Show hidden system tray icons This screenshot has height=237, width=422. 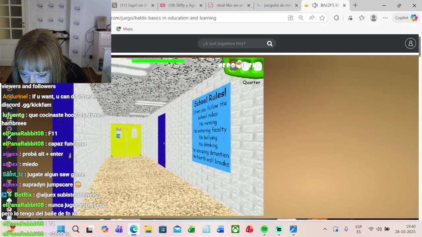pos(325,229)
